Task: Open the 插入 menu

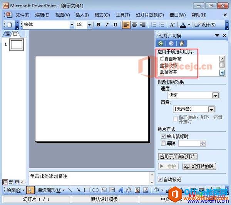Action: (x=82, y=15)
